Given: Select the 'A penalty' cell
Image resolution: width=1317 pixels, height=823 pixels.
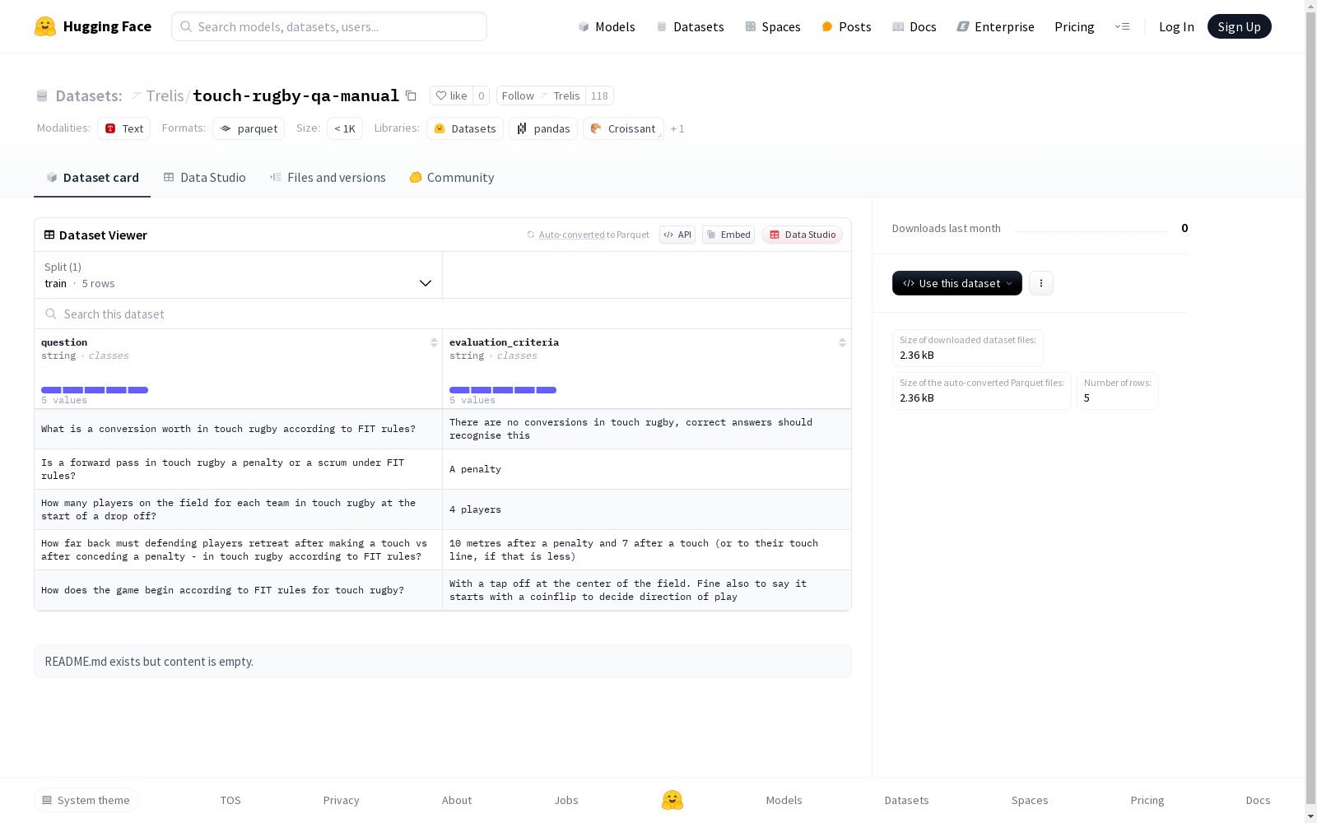Looking at the screenshot, I should (x=647, y=469).
